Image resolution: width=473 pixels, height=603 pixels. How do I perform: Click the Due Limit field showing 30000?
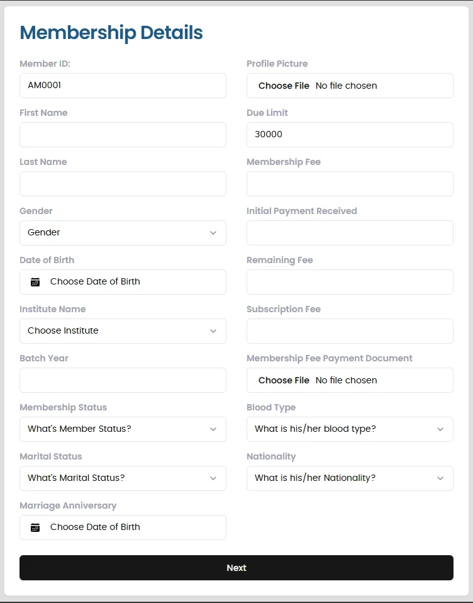tap(350, 135)
